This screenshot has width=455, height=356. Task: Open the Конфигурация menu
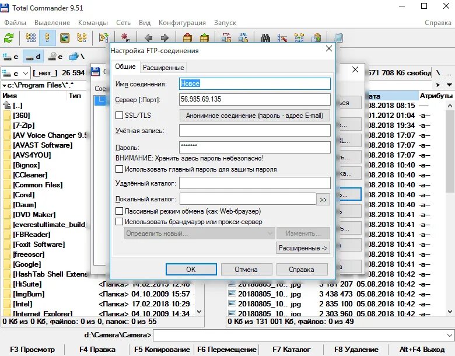pyautogui.click(x=182, y=23)
